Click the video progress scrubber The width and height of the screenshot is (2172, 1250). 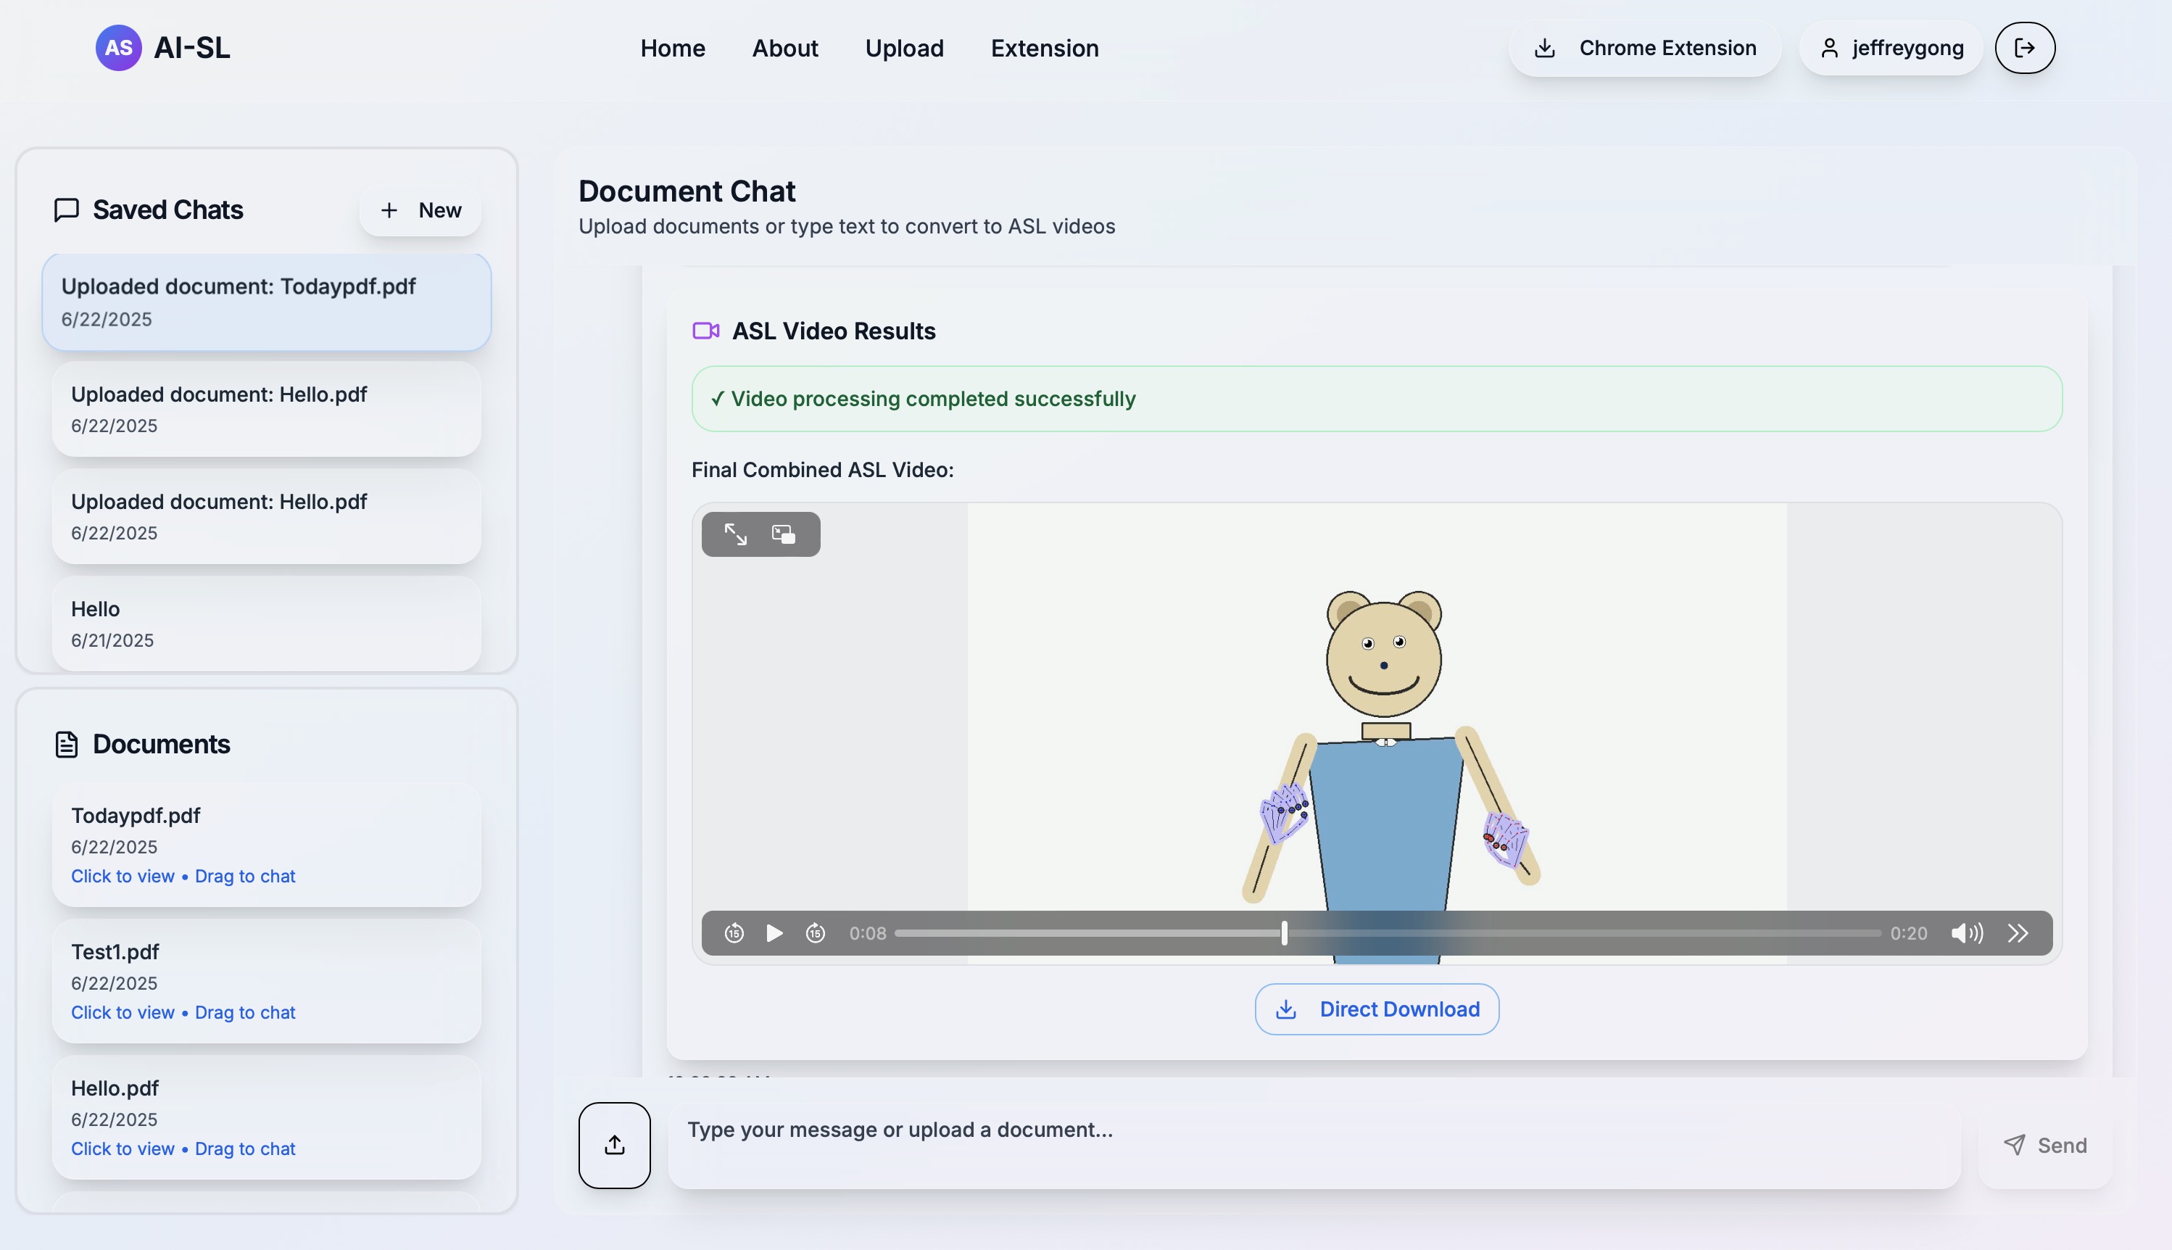pos(1284,933)
